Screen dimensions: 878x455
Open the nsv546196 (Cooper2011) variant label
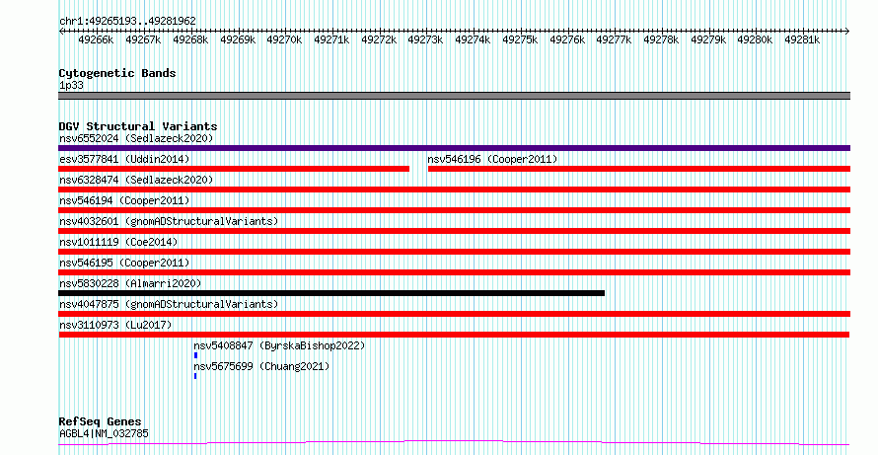492,159
